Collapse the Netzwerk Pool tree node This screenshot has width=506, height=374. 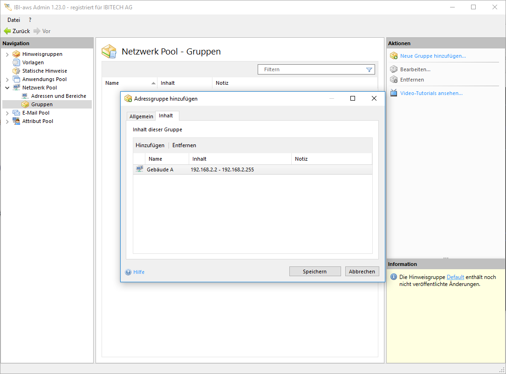click(7, 88)
